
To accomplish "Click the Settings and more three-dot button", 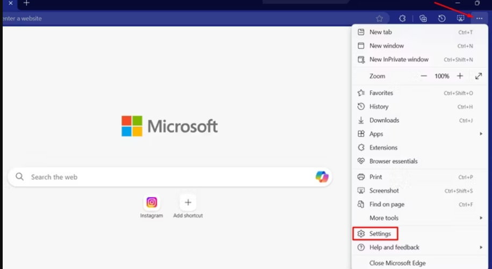I will 479,18.
